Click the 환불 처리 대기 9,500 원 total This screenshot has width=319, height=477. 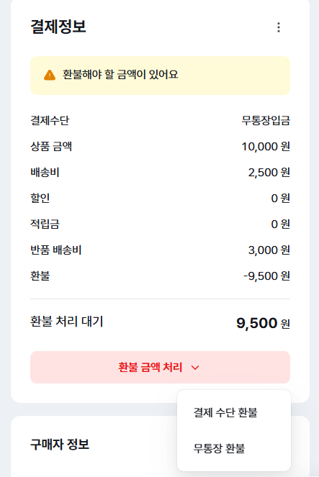(263, 323)
